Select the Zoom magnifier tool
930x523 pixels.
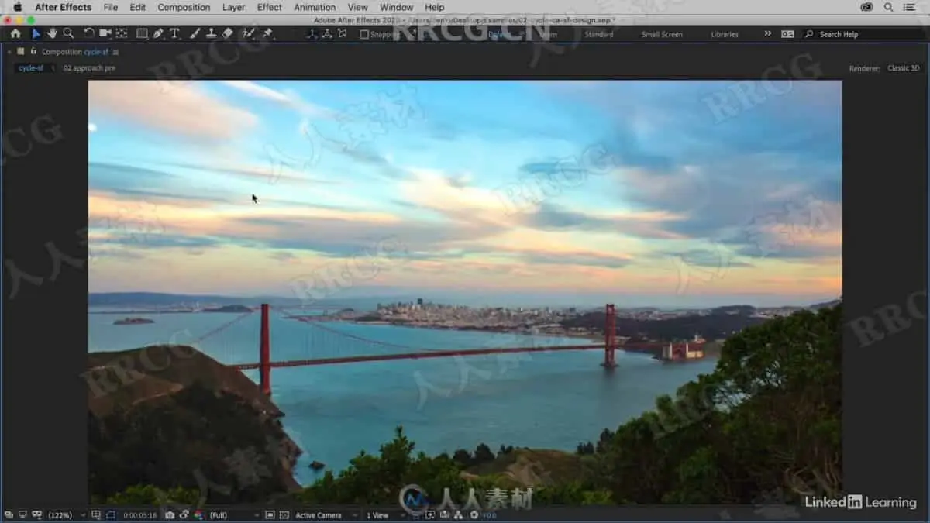click(68, 33)
